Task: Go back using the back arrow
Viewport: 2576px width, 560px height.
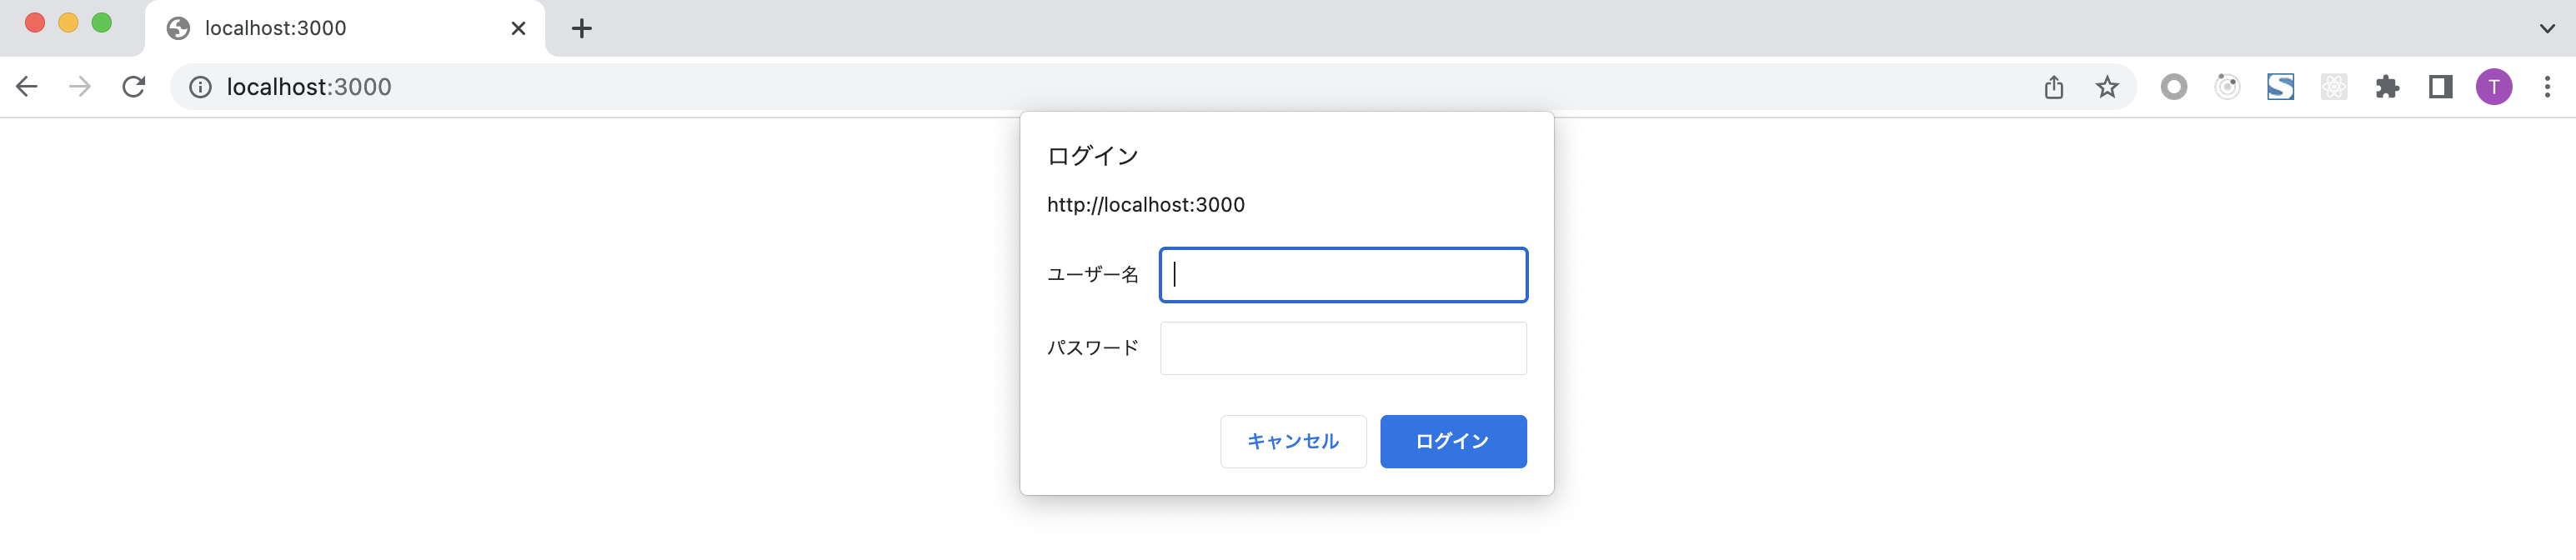Action: pos(27,87)
